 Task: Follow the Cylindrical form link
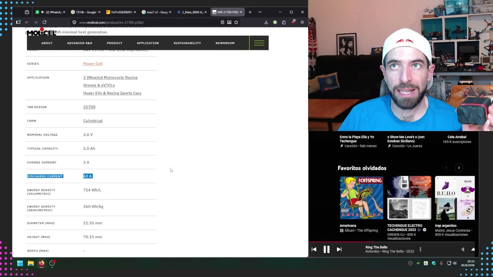coord(93,120)
